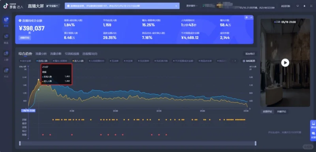Viewport: 316px width, 152px height.
Task: Click the 1分钟43秒 watch duration value
Action: pos(189,25)
